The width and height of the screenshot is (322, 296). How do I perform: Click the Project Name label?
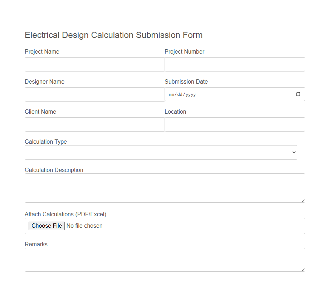click(42, 51)
